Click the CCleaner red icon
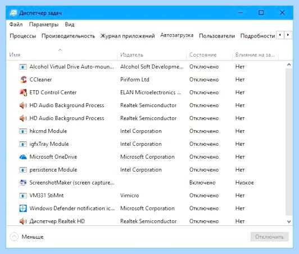Screen dimensions: 299x254 tap(23, 80)
